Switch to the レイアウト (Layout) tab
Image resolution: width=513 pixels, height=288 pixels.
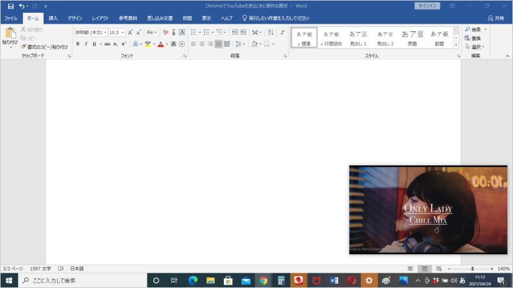click(100, 18)
